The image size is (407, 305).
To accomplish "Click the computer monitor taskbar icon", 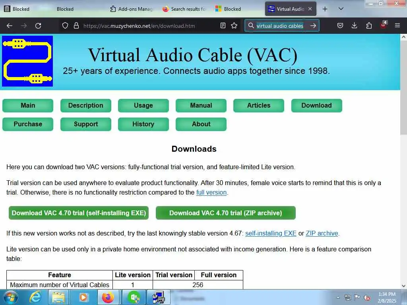I will (x=158, y=297).
